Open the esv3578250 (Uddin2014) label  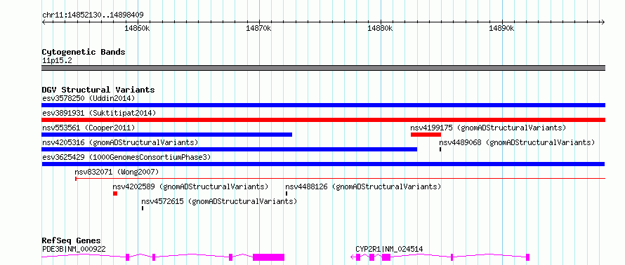(x=88, y=98)
